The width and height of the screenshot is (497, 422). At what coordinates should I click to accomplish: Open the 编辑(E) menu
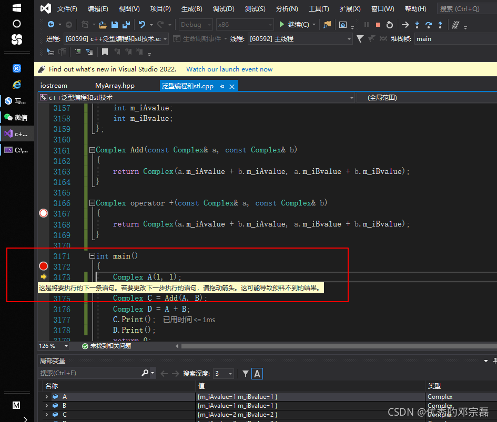pos(98,8)
